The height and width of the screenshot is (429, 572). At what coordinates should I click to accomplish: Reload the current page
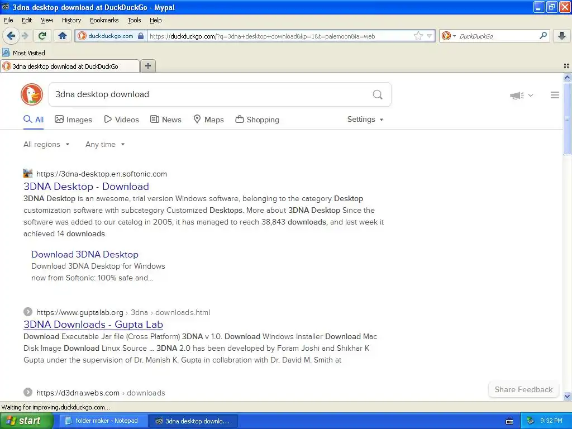42,36
